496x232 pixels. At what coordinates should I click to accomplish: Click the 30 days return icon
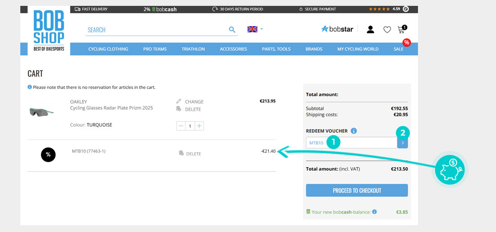[x=215, y=9]
